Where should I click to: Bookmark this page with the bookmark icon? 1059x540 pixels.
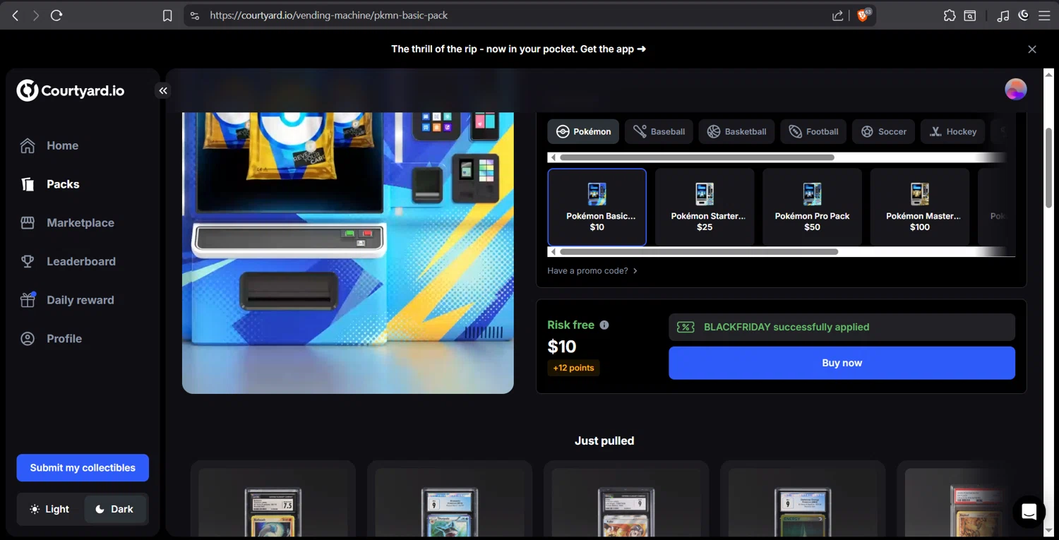coord(167,16)
